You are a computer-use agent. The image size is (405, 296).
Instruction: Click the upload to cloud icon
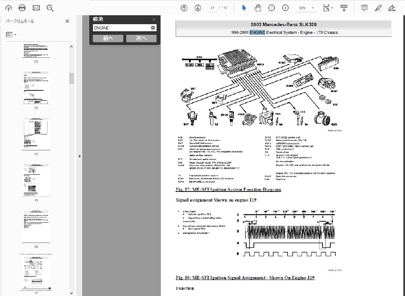point(9,8)
